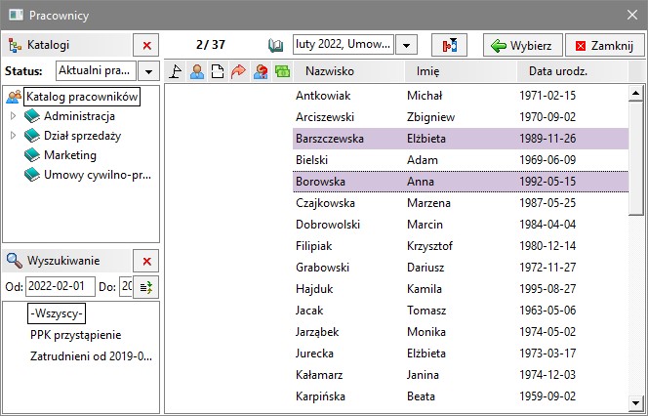Click the first icon in the column header toolbar
The width and height of the screenshot is (648, 416).
pos(176,71)
